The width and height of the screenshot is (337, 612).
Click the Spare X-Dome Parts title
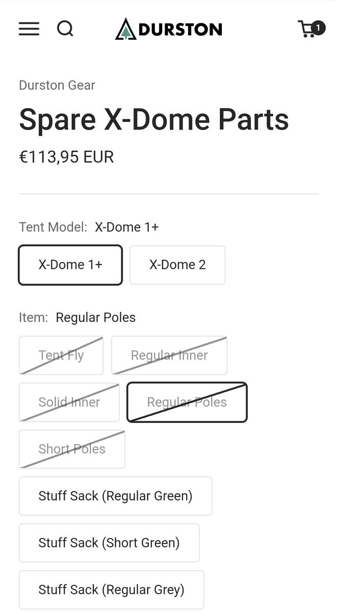[154, 120]
